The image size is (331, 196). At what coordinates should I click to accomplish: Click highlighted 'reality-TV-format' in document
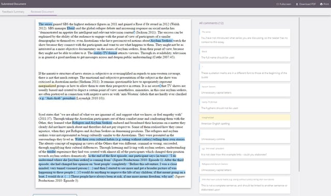click(106, 53)
